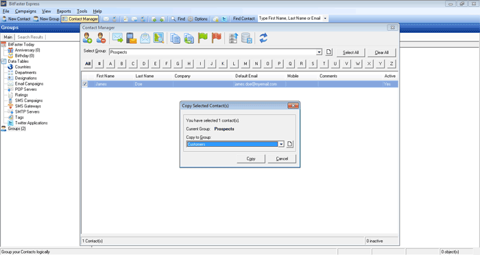Select Countries in the tree
This screenshot has height=255, width=480.
tap(23, 67)
